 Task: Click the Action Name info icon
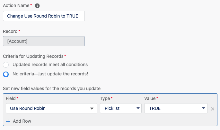[37, 6]
